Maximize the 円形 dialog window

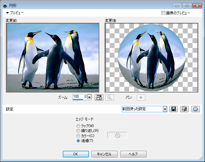(187, 6)
